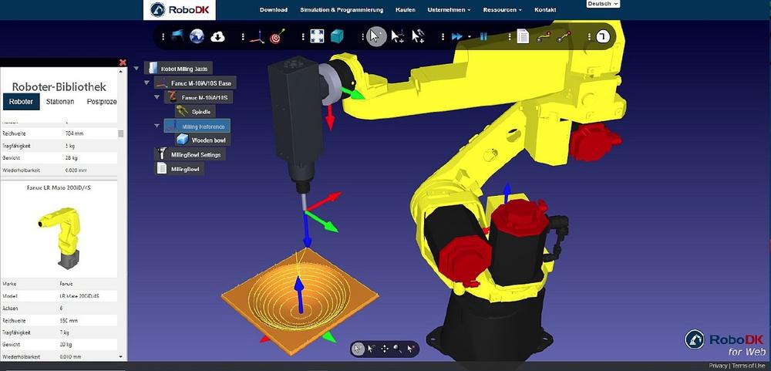The width and height of the screenshot is (771, 371).
Task: Click the fast-forward simulation icon
Action: [457, 36]
